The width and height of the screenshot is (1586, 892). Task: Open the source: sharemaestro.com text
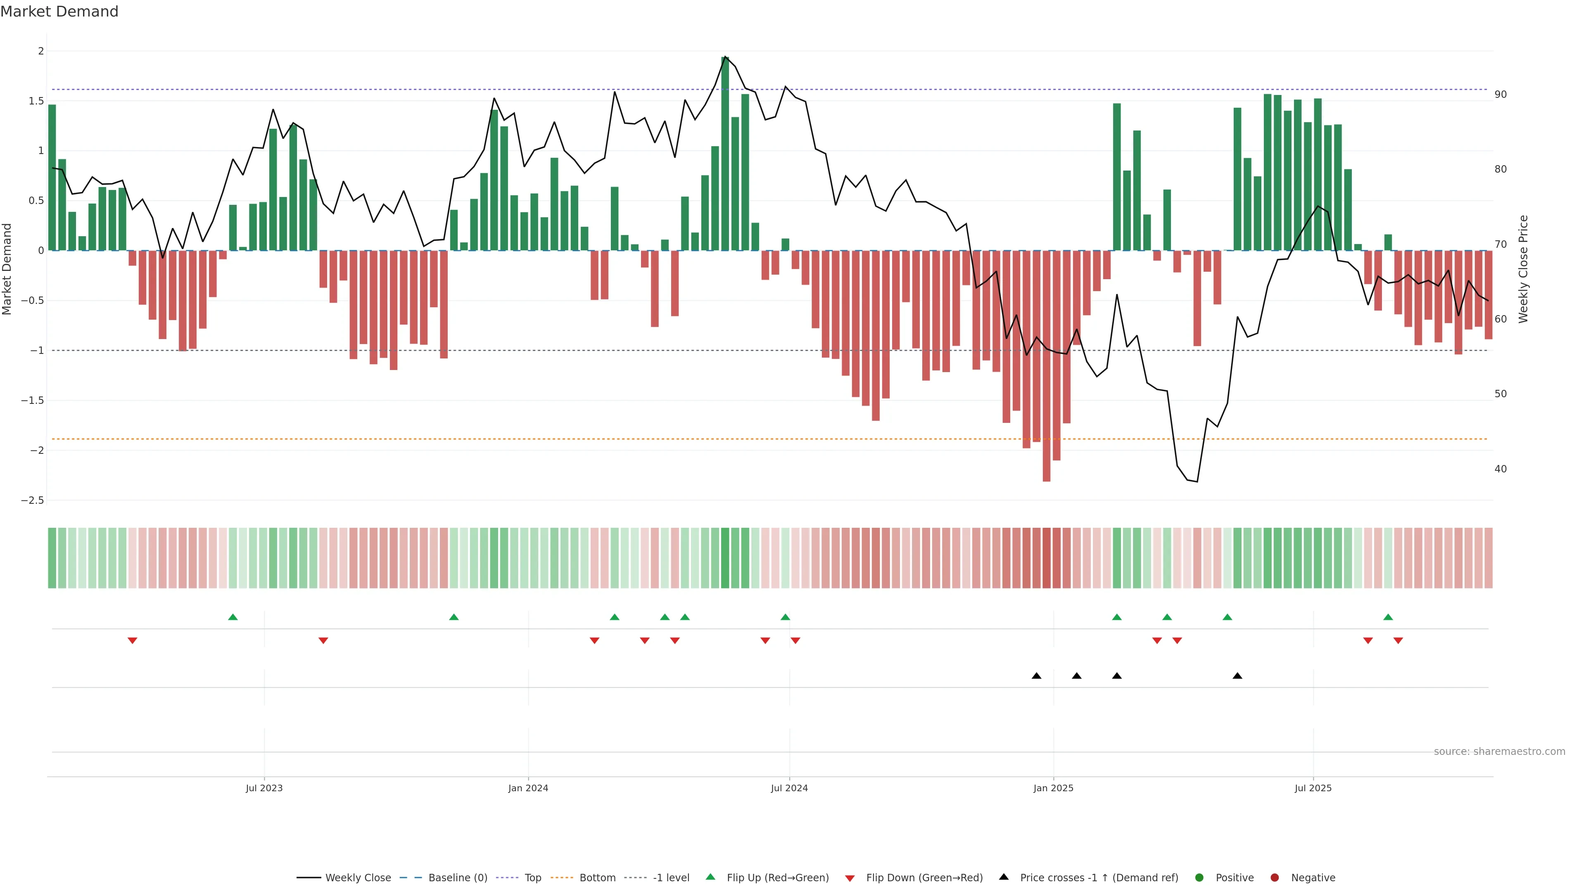coord(1499,752)
